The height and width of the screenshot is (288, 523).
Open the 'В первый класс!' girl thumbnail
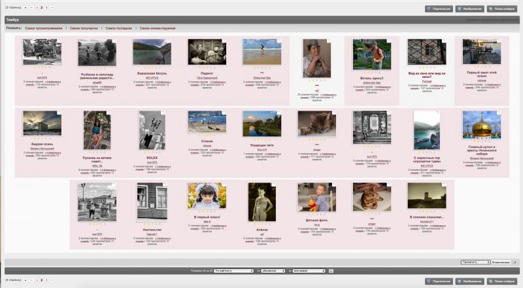(207, 196)
